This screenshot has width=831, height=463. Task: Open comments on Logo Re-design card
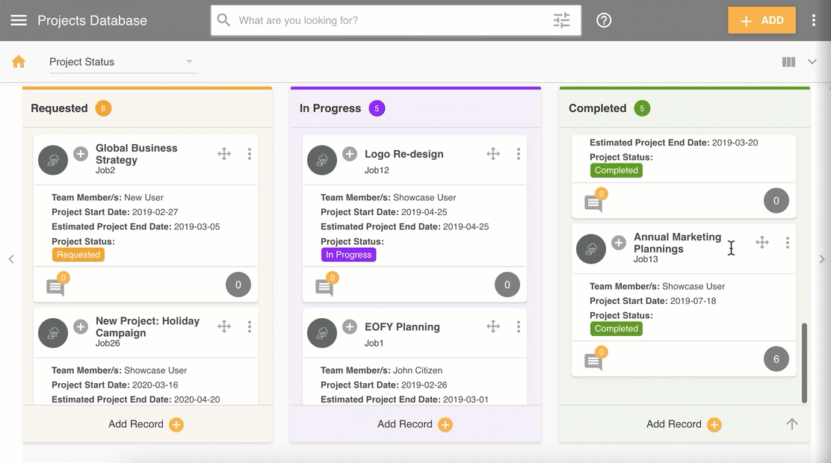pyautogui.click(x=325, y=285)
